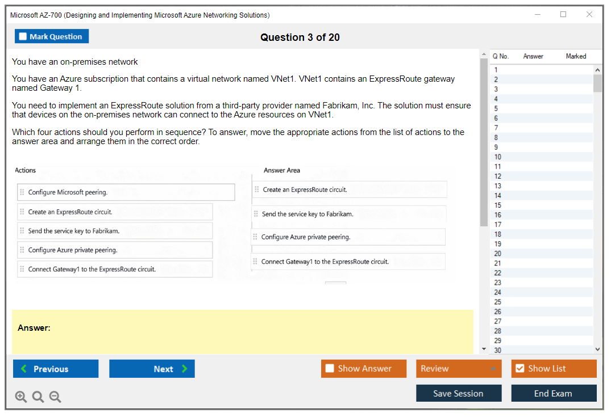Jump to question 20 in list
611x417 pixels.
click(x=498, y=254)
